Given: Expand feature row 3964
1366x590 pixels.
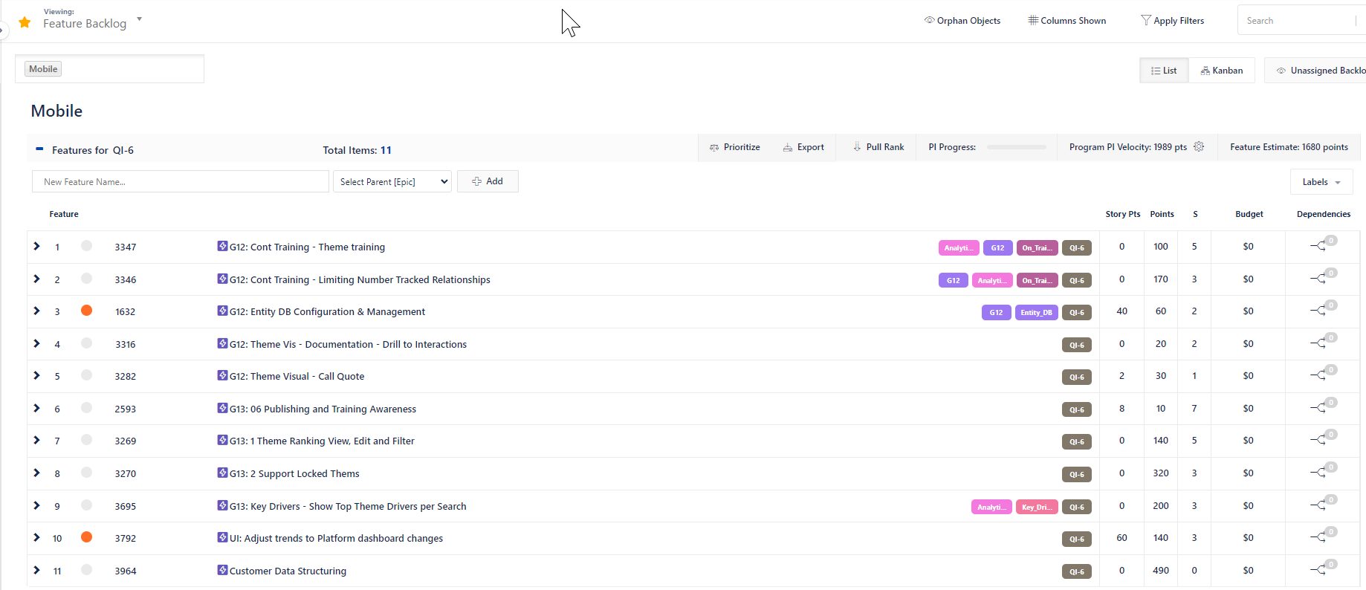Looking at the screenshot, I should 36,570.
